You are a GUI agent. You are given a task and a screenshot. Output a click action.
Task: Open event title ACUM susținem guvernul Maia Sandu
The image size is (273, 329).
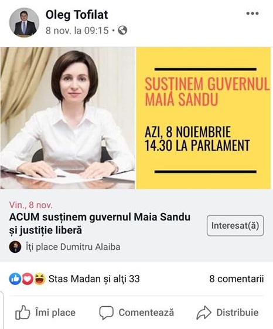tap(100, 223)
